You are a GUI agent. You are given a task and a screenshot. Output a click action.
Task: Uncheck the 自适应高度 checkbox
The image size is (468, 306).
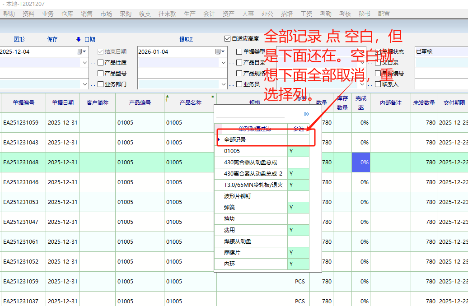(227, 39)
